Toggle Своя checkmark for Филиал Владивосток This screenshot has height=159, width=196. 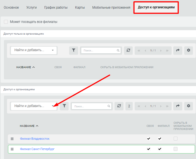point(149,139)
